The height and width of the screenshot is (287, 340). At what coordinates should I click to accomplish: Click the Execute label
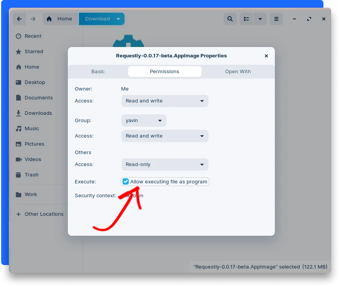(x=85, y=182)
